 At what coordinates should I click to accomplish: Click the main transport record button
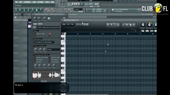(82, 4)
